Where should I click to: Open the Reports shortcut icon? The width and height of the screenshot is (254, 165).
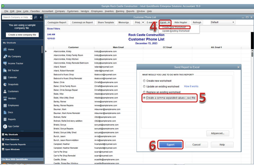[x=5, y=119]
